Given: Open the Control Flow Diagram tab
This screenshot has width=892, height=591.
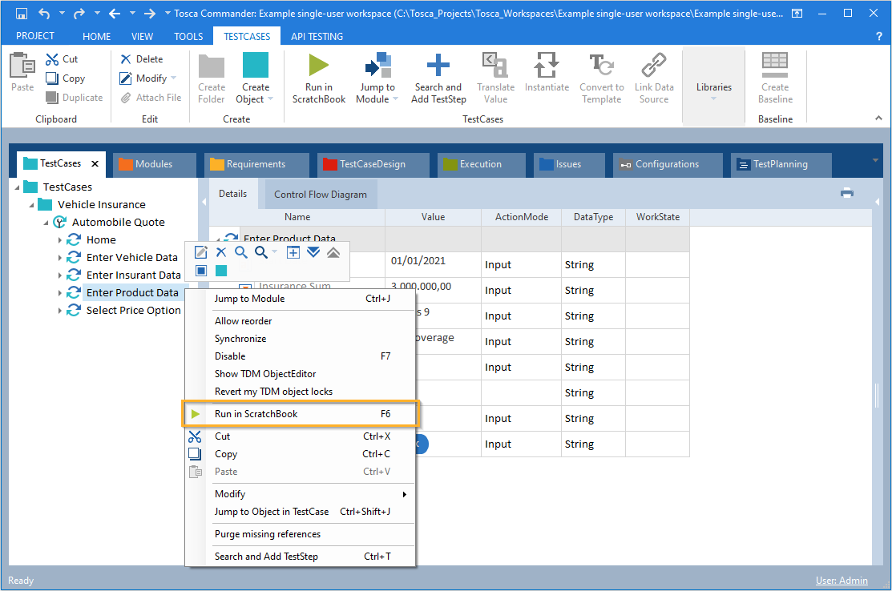Looking at the screenshot, I should tap(320, 195).
